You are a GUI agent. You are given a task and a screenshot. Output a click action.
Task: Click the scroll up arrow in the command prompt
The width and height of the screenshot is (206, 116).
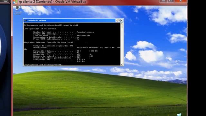122,24
